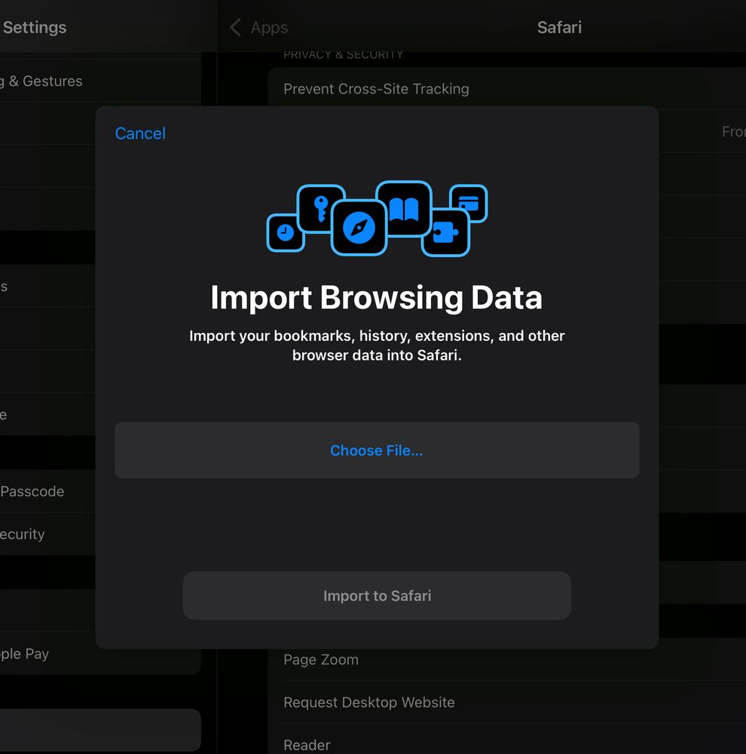Open the Choose File... picker
The height and width of the screenshot is (754, 746).
(x=377, y=450)
